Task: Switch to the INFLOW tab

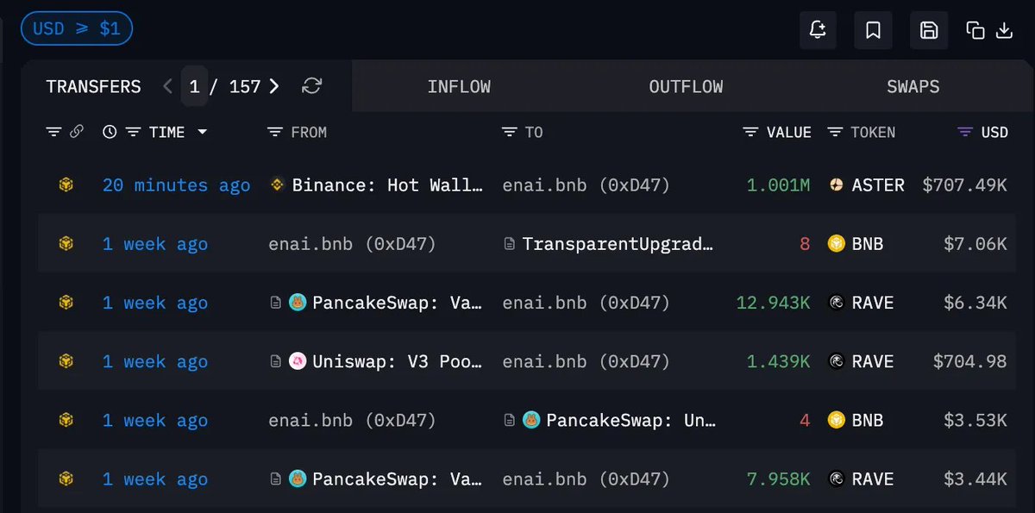Action: click(x=459, y=86)
